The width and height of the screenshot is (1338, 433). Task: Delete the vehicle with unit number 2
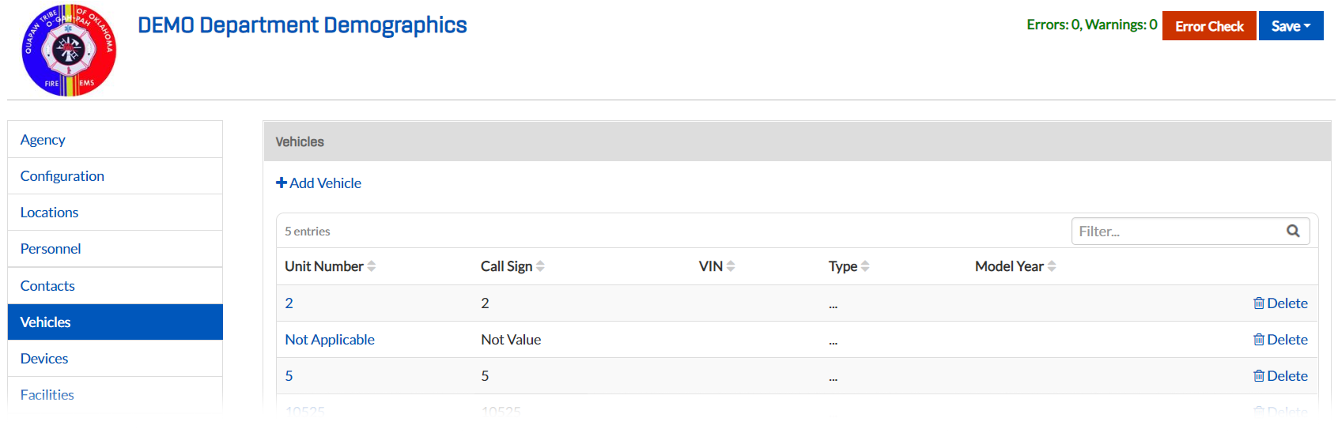tap(1280, 303)
